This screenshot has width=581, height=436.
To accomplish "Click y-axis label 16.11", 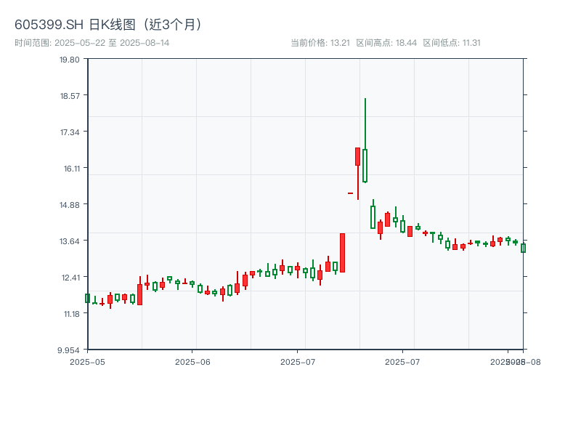I will [71, 169].
